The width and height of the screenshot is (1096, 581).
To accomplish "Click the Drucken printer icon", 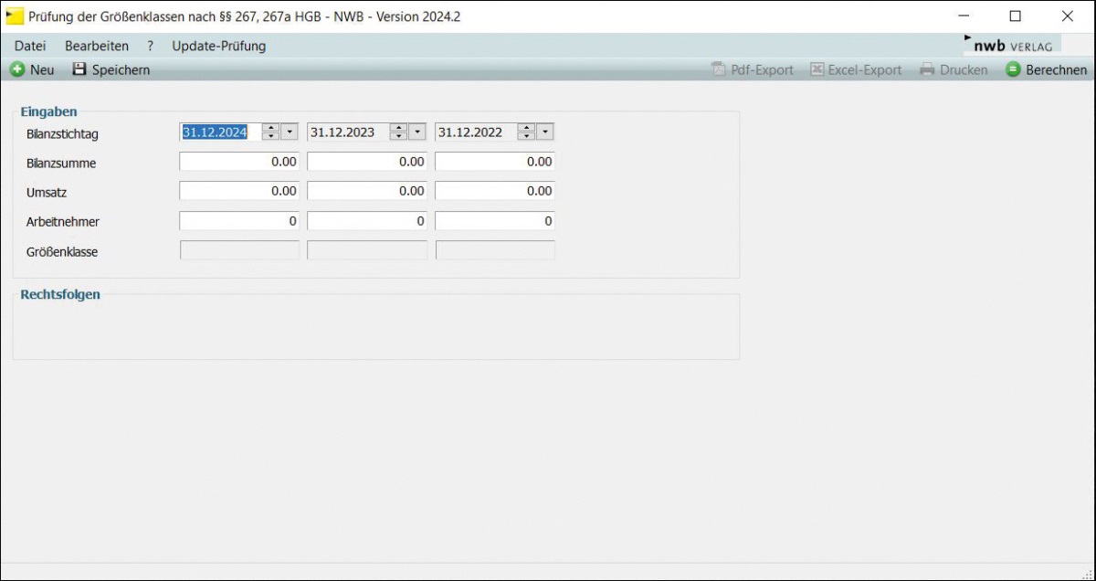I will tap(927, 70).
